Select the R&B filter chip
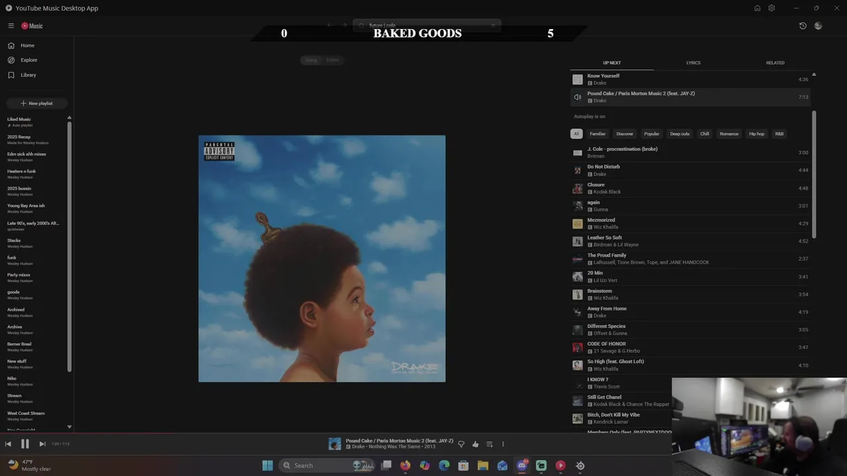 tap(780, 134)
